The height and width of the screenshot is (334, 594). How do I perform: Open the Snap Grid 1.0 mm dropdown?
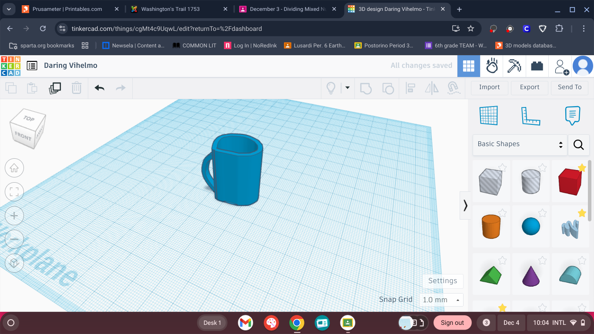point(441,300)
